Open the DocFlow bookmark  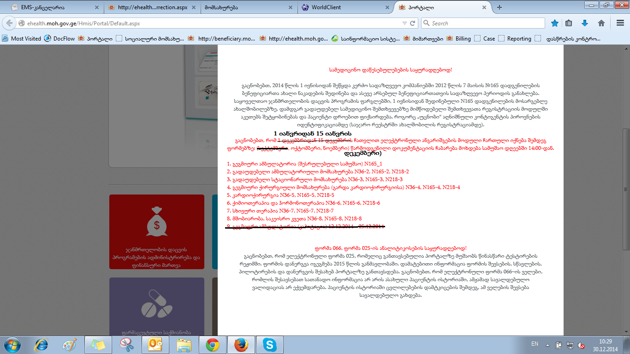59,39
